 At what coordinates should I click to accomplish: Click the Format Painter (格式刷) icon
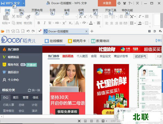tap(27, 17)
